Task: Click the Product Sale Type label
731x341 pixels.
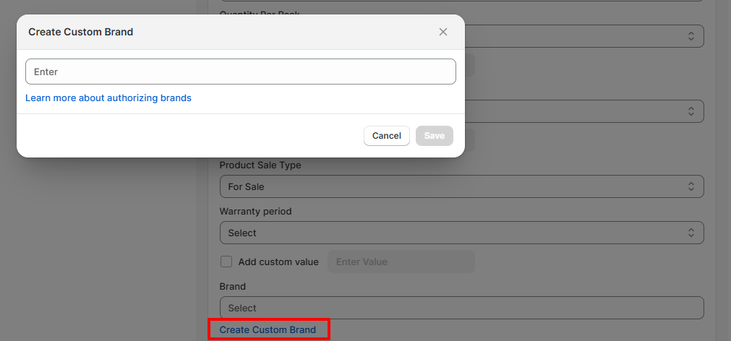Action: 260,165
